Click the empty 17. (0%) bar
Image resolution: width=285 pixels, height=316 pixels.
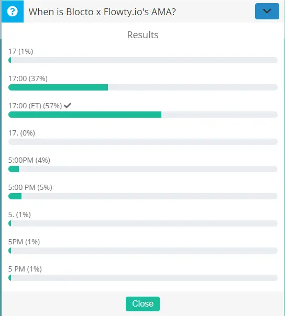pyautogui.click(x=143, y=142)
